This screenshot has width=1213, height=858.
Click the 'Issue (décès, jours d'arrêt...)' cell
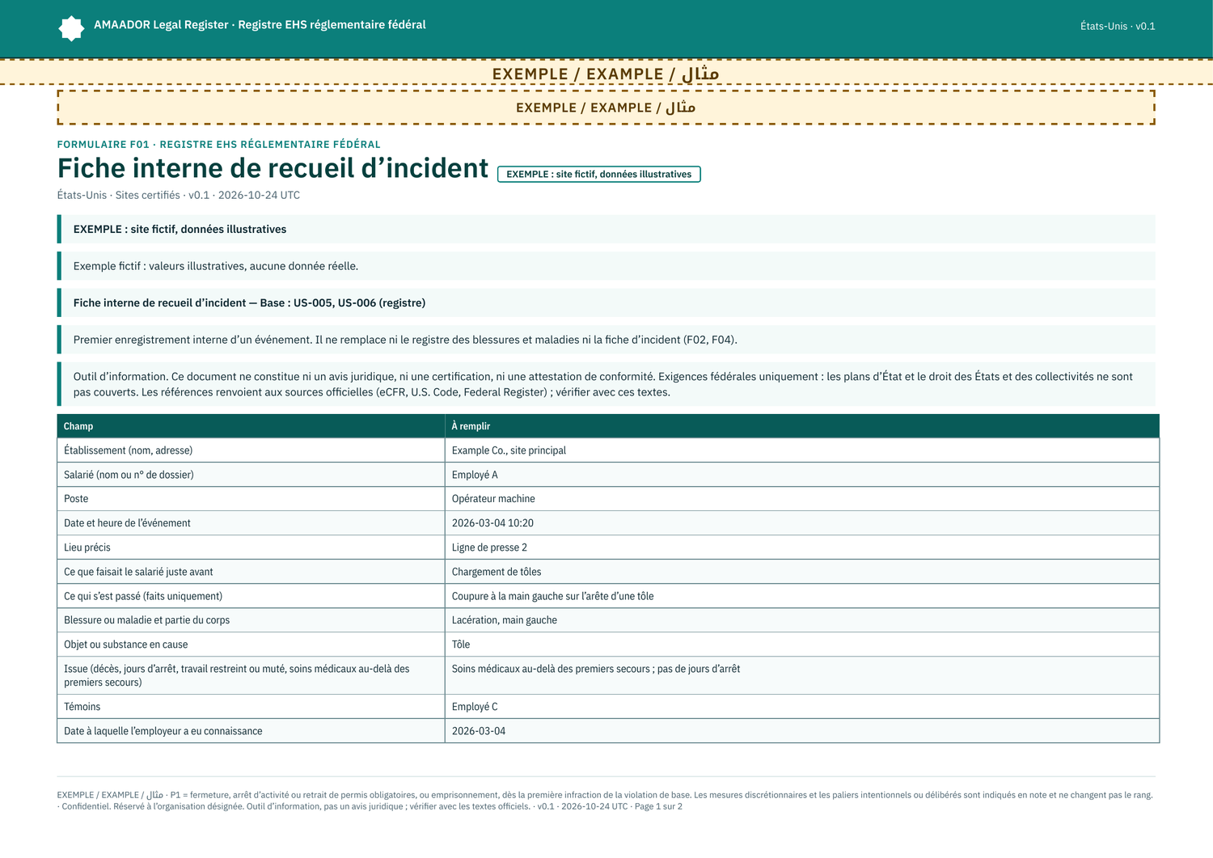tap(251, 675)
